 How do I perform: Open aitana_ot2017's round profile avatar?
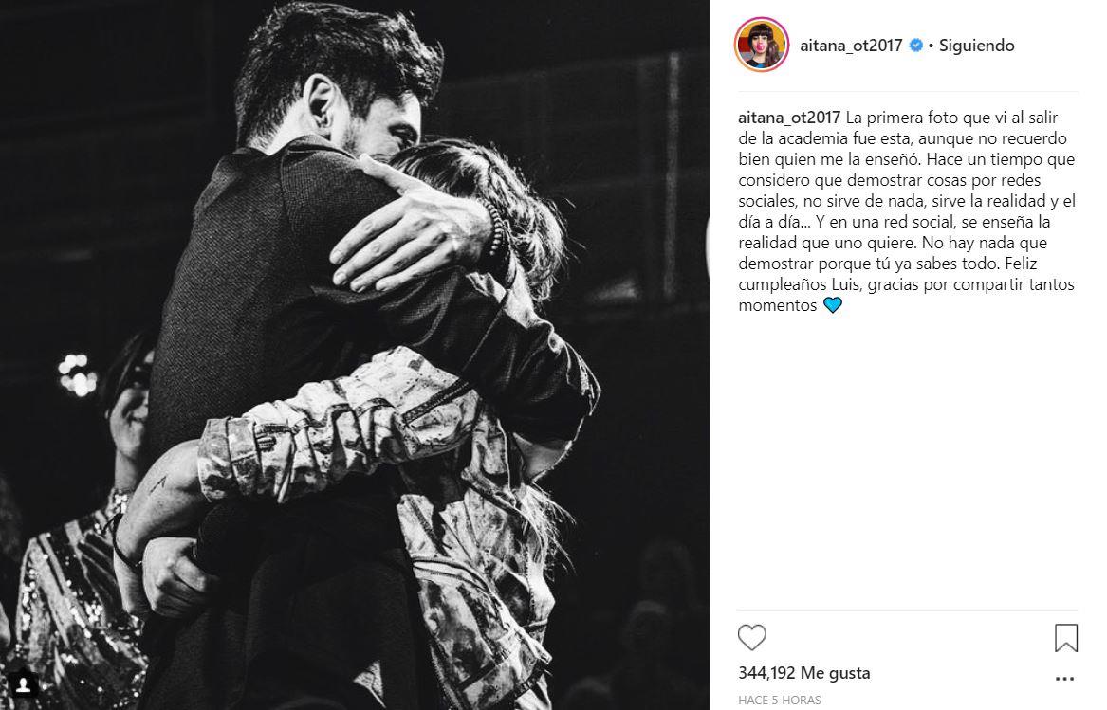click(761, 45)
